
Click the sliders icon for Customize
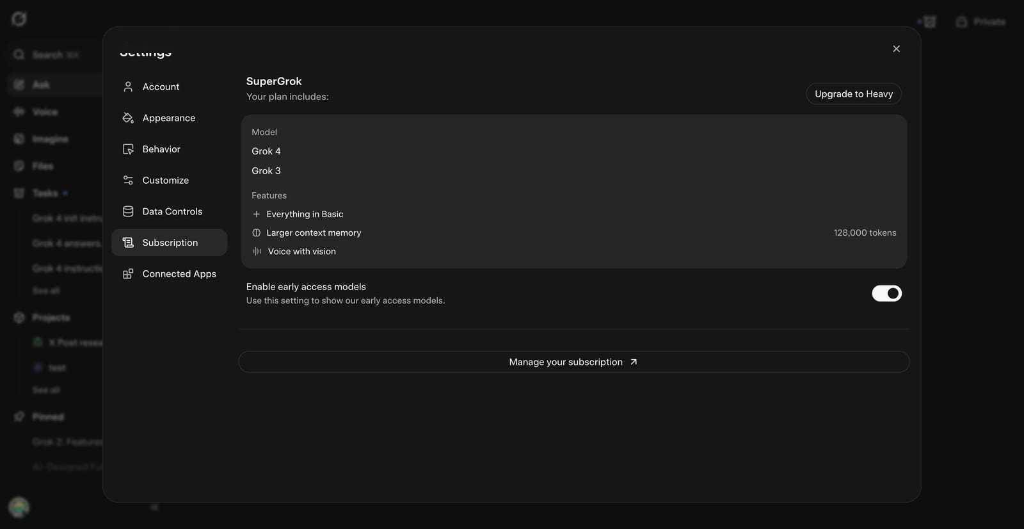click(128, 180)
